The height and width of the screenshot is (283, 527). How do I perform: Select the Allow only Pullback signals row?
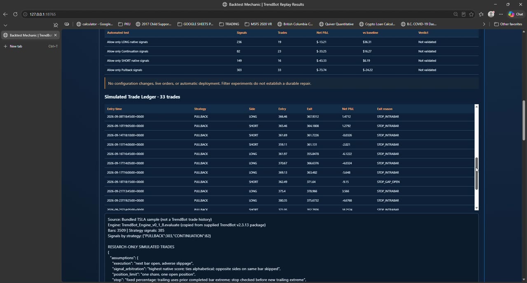coord(291,70)
